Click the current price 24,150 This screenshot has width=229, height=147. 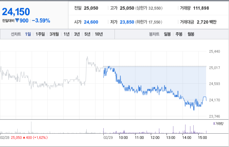(16, 12)
